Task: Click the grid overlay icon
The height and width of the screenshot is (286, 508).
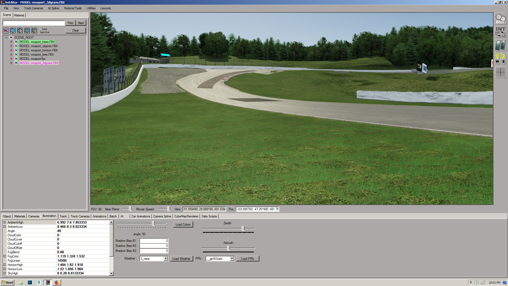Action: [x=500, y=72]
